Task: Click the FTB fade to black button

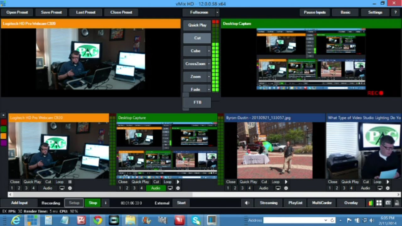Action: 197,102
